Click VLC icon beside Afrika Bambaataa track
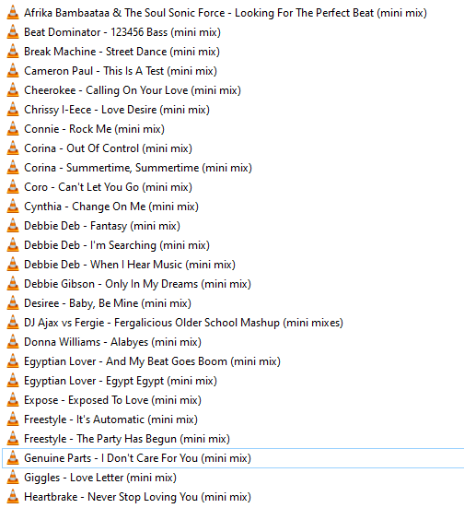This screenshot has height=508, width=464. coord(13,13)
